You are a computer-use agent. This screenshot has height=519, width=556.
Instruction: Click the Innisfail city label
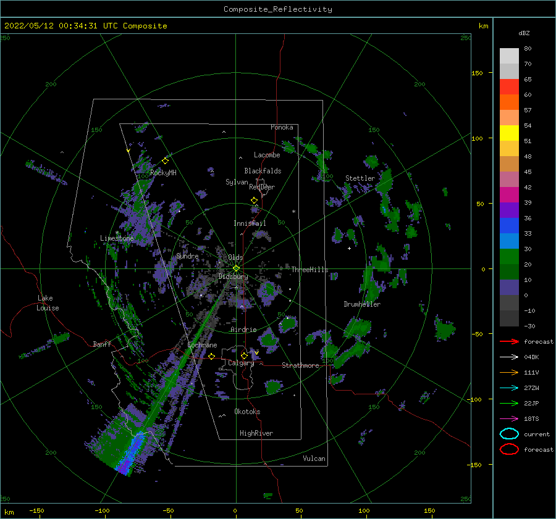click(x=250, y=223)
